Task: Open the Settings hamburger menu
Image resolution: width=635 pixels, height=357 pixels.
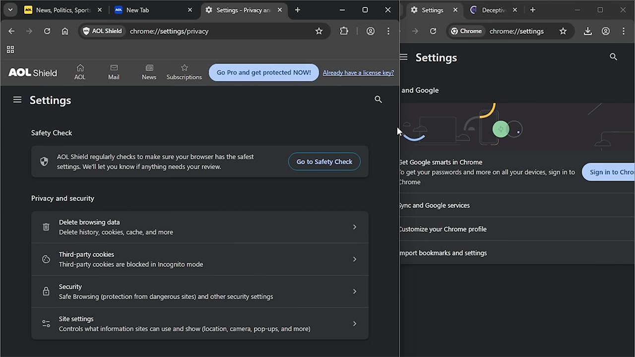Action: coord(17,100)
